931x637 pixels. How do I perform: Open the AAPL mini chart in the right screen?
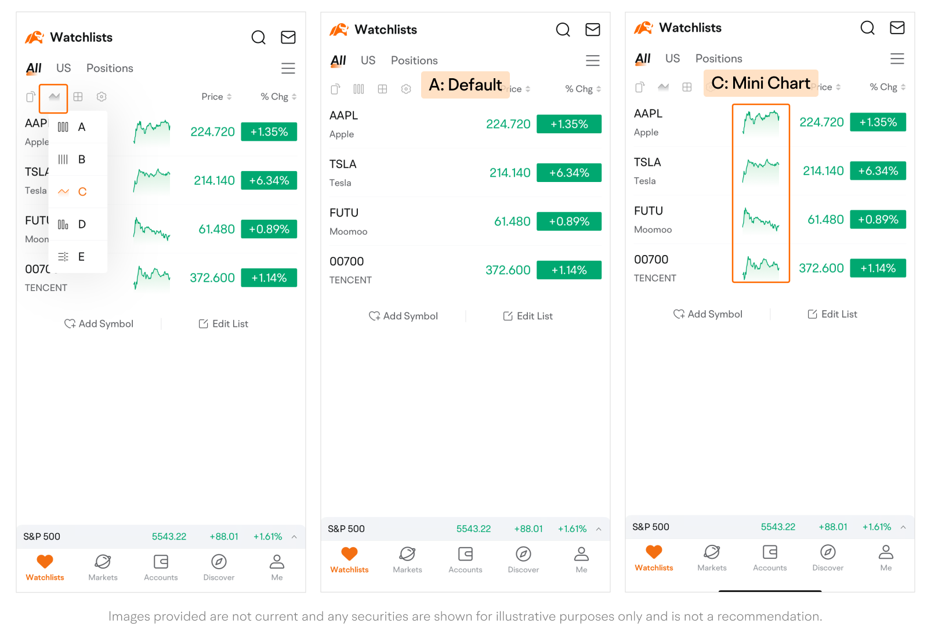pyautogui.click(x=760, y=123)
